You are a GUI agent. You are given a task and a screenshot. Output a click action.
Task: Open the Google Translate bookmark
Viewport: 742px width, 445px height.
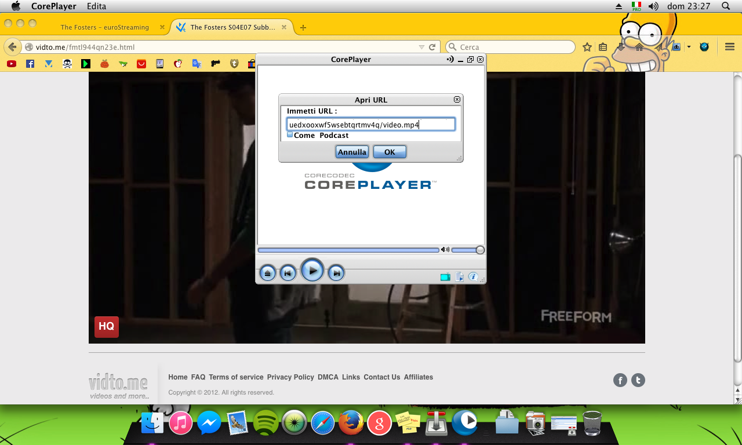[197, 64]
